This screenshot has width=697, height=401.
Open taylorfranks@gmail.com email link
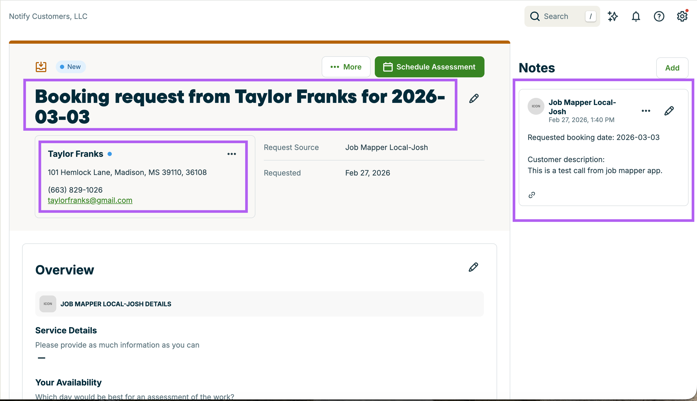coord(90,200)
